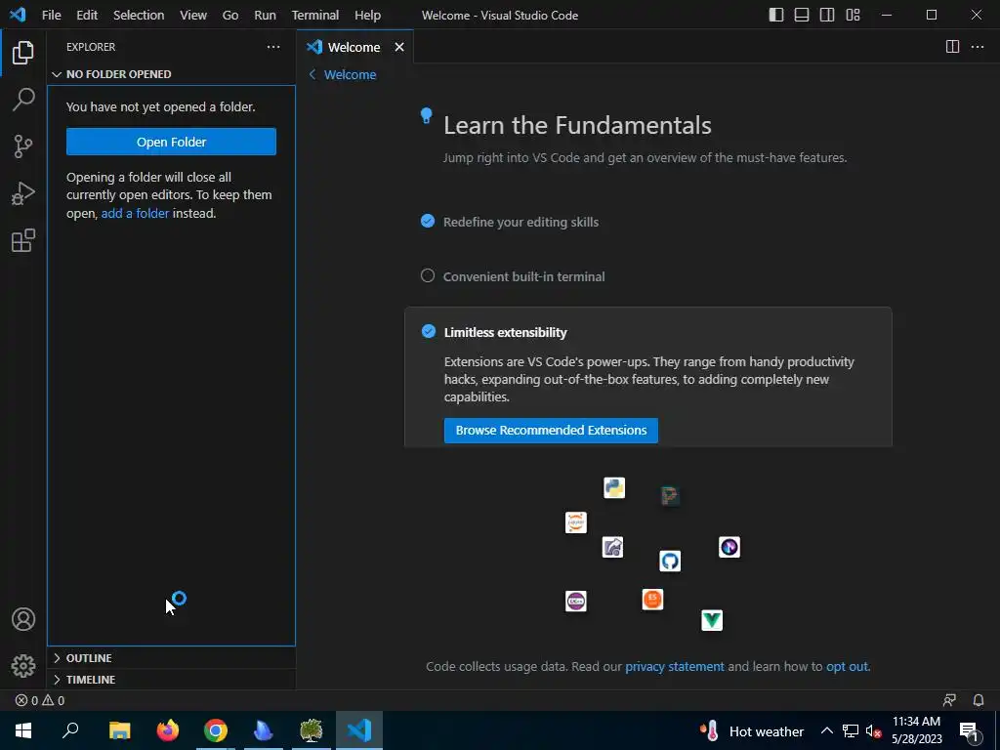This screenshot has height=750, width=1000.
Task: Mark Convenient built-in terminal step done
Action: point(428,275)
